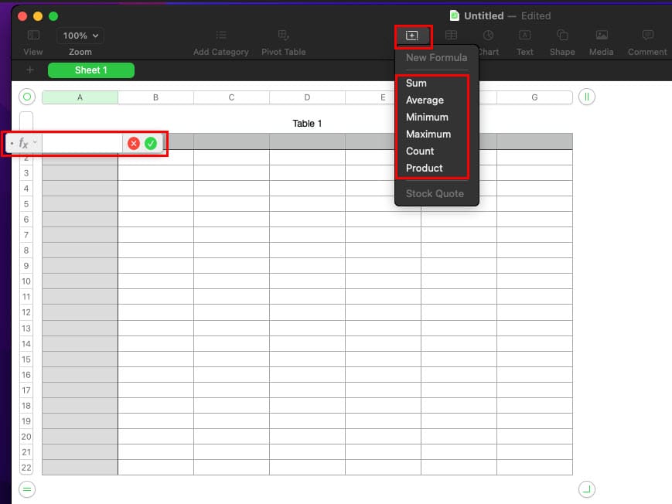The width and height of the screenshot is (672, 504).
Task: Click the Pivot Table icon
Action: point(283,35)
